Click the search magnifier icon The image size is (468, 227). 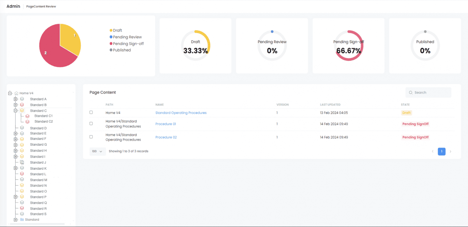411,93
